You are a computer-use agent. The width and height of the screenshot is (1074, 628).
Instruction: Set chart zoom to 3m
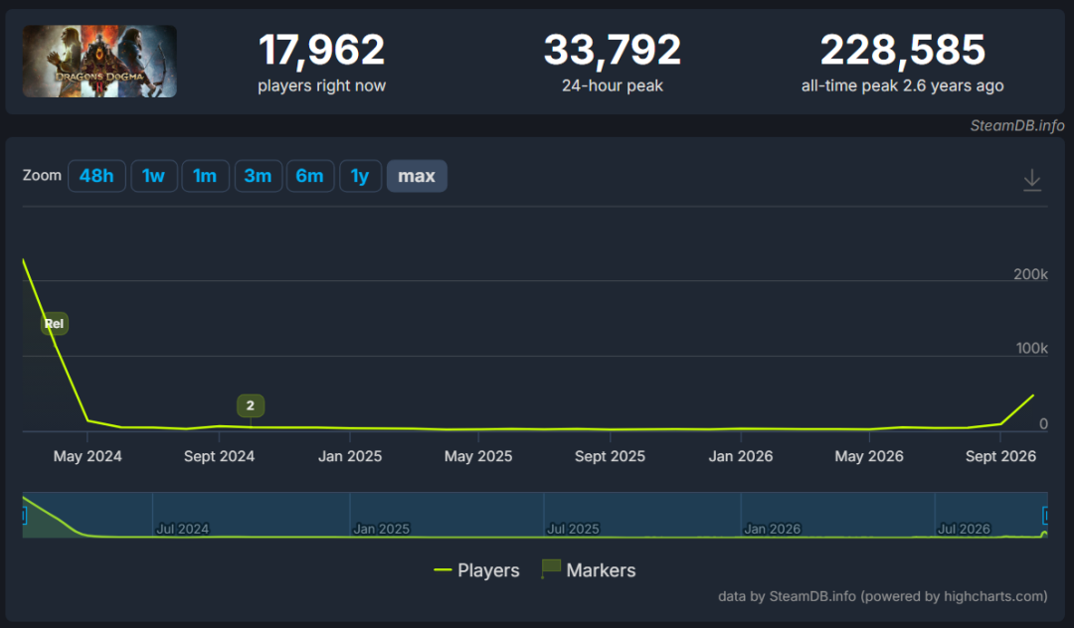[259, 176]
